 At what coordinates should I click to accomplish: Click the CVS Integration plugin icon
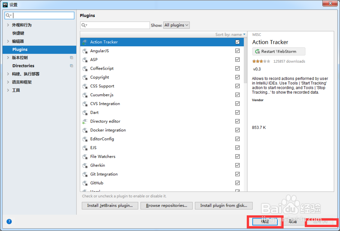point(85,104)
